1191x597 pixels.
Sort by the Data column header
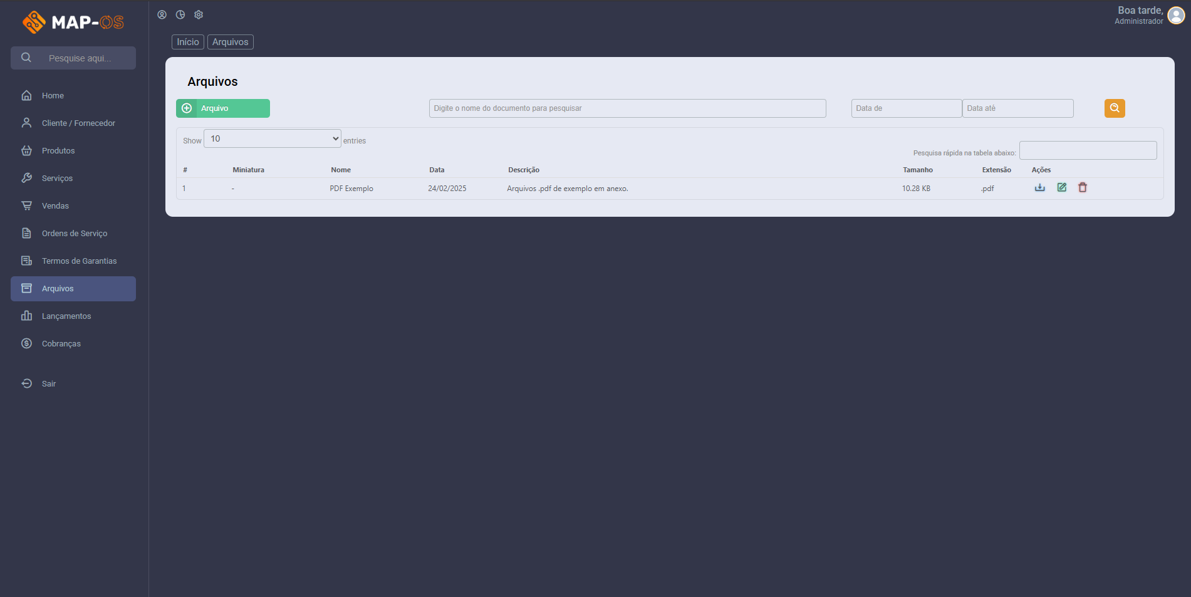[x=437, y=170]
